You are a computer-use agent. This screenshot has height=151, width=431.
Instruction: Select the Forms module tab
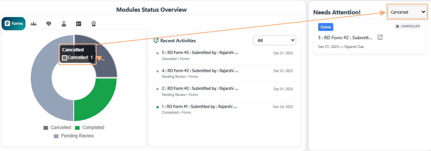click(x=14, y=23)
